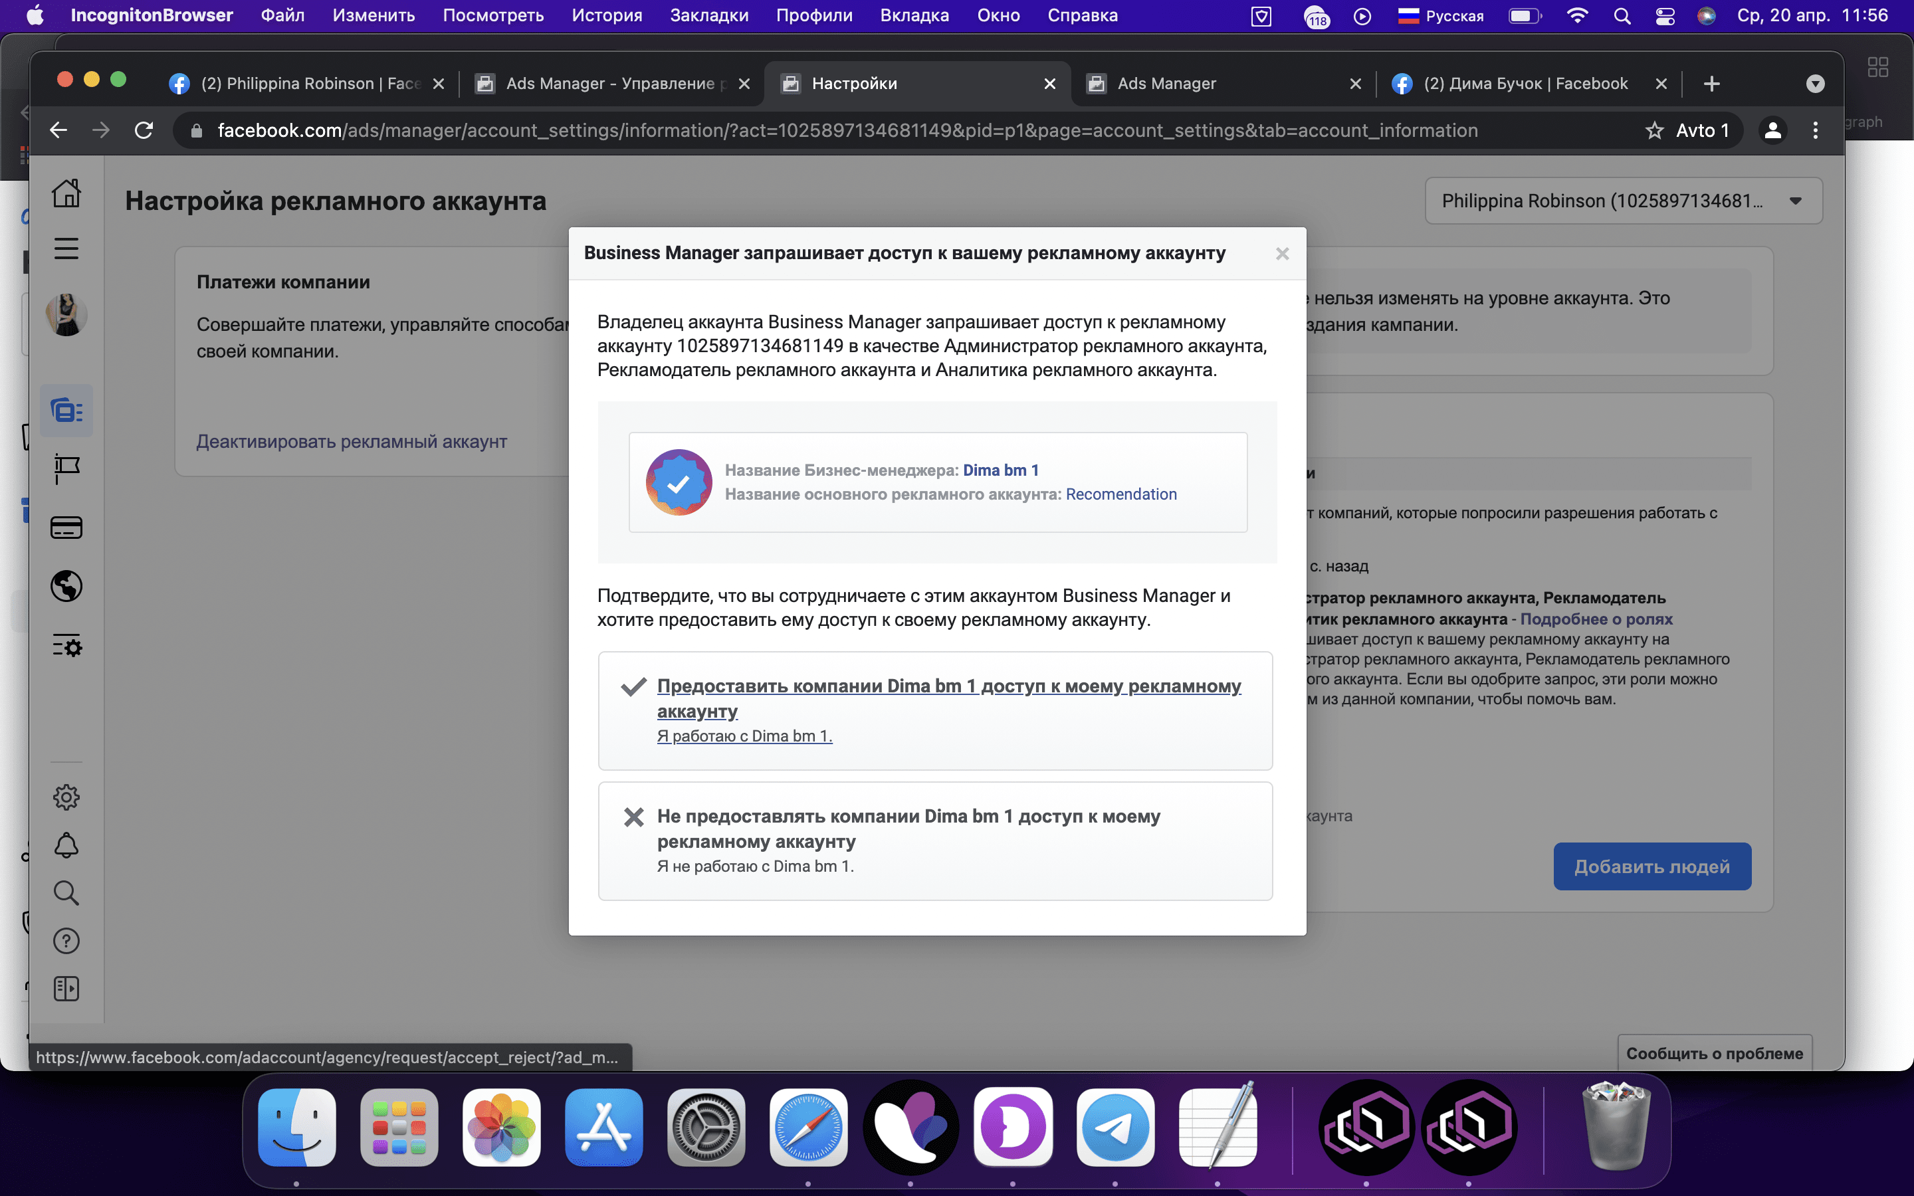Open Photos from the Dock
The width and height of the screenshot is (1914, 1196).
click(x=502, y=1127)
